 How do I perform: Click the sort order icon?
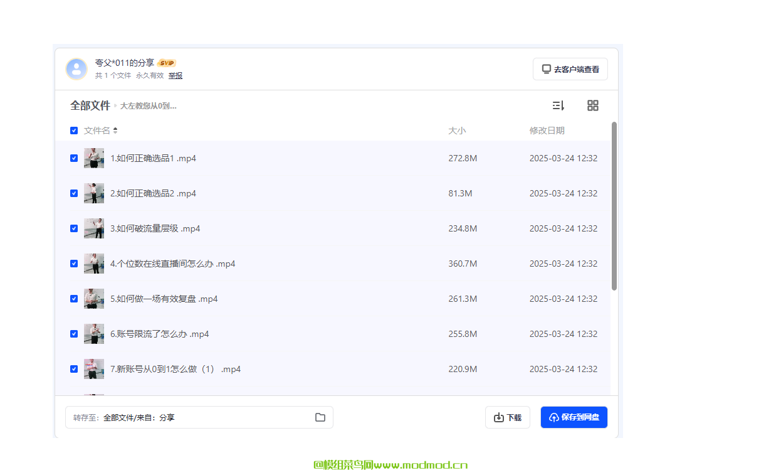coord(558,105)
